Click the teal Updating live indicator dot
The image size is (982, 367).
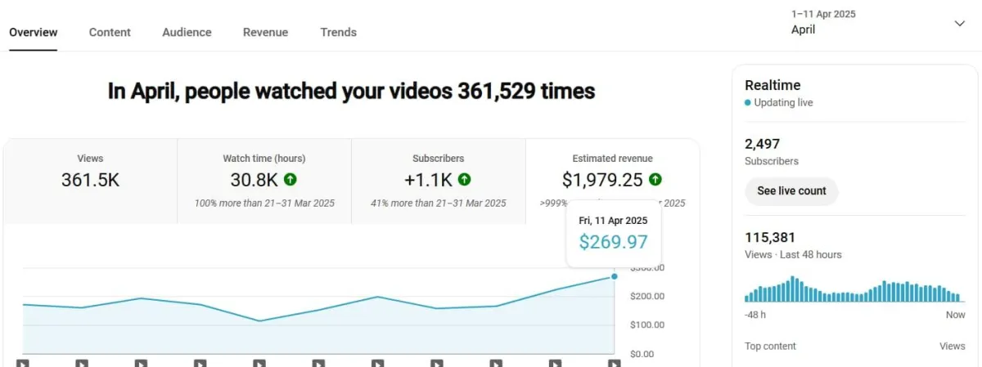748,103
